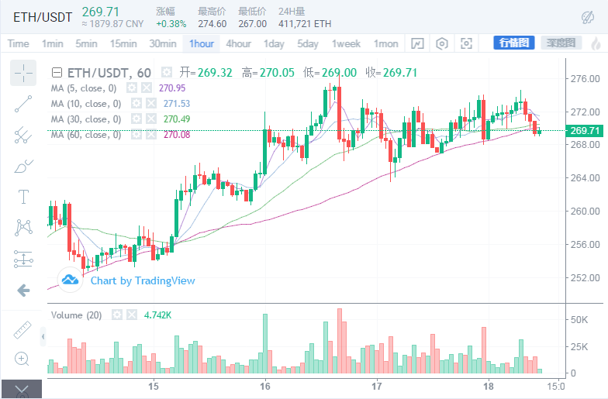The width and height of the screenshot is (608, 399).
Task: Collapse the ETH/USDT legend with minus box
Action: (x=57, y=73)
